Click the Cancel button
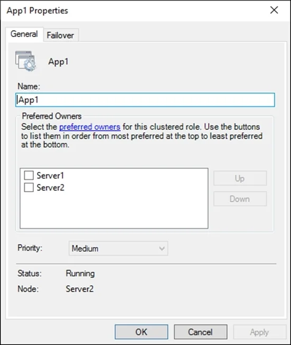The height and width of the screenshot is (345, 291). click(201, 332)
